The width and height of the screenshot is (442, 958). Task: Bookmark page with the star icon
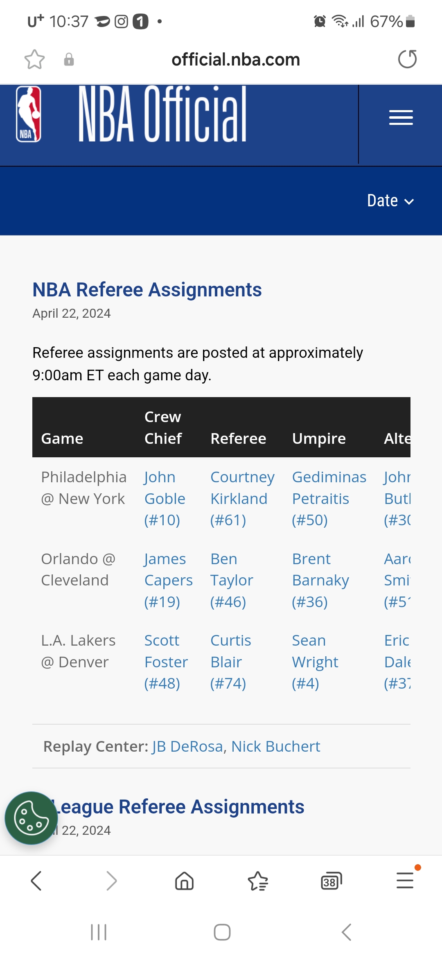coord(34,59)
